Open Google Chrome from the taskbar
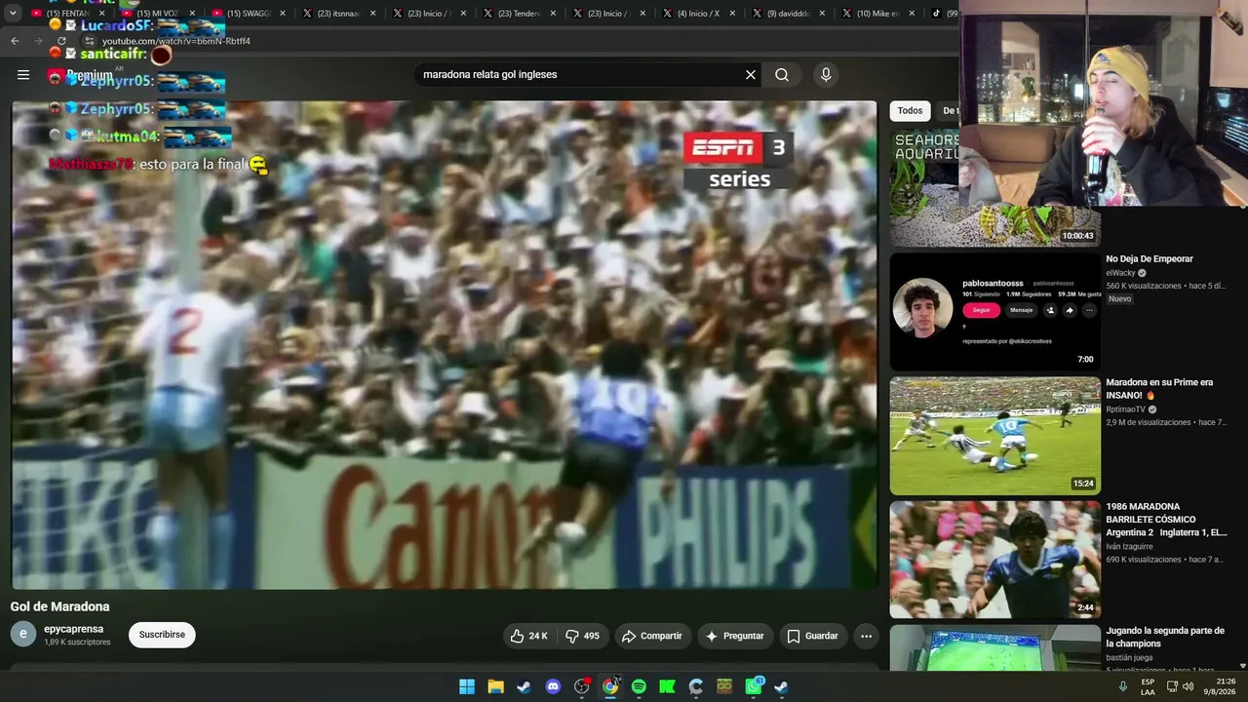This screenshot has width=1248, height=702. click(610, 686)
